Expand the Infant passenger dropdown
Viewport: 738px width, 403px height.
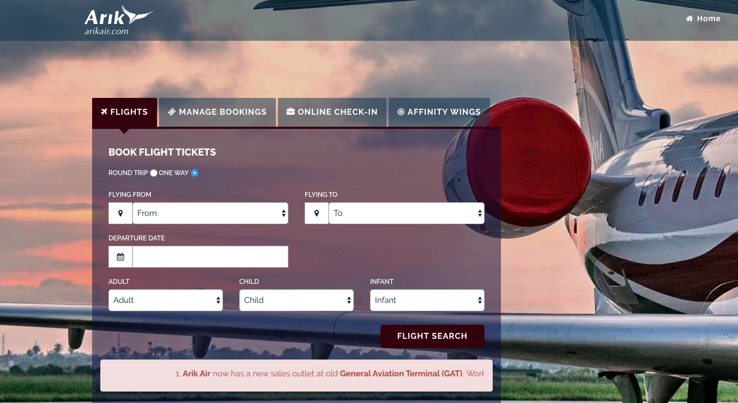point(427,300)
